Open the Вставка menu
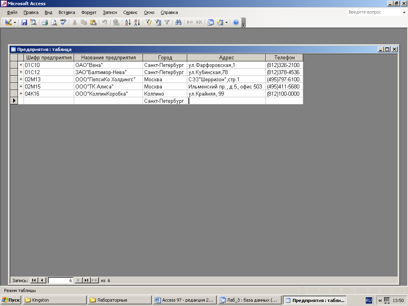The image size is (408, 306). click(x=67, y=12)
